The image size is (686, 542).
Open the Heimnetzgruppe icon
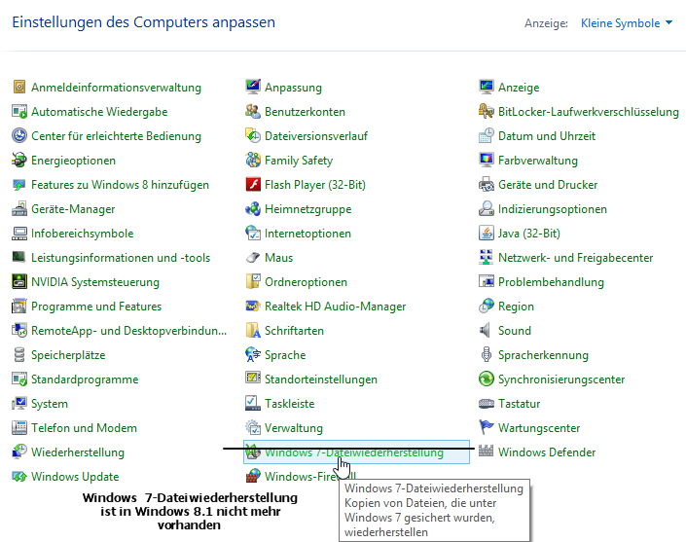(253, 209)
